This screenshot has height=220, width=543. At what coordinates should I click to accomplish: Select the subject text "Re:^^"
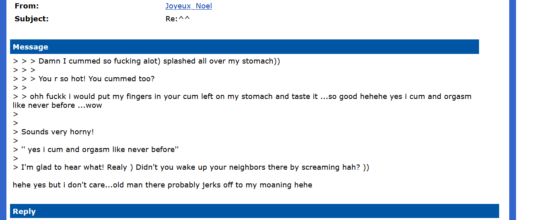coord(177,19)
